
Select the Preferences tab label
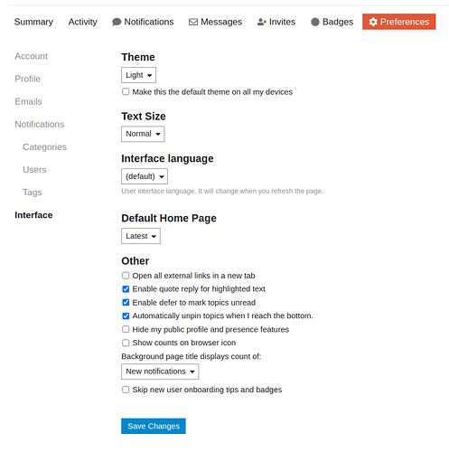[x=405, y=22]
